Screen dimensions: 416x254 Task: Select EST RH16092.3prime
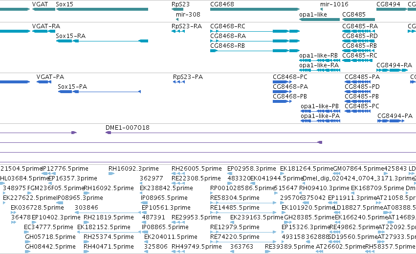coord(133,169)
